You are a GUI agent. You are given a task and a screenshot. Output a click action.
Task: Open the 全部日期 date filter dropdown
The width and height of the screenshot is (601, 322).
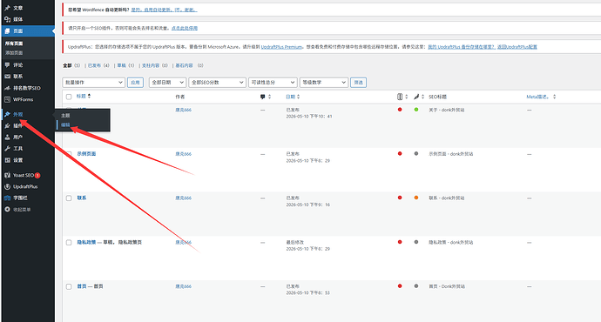coord(167,83)
